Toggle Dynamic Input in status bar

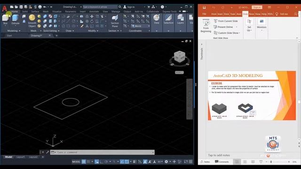click(x=97, y=161)
